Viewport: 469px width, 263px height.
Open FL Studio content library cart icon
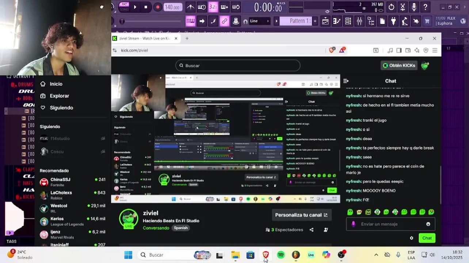click(x=427, y=21)
